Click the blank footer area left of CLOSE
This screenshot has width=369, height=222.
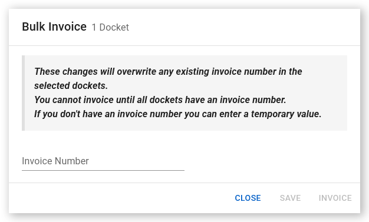[x=118, y=198]
